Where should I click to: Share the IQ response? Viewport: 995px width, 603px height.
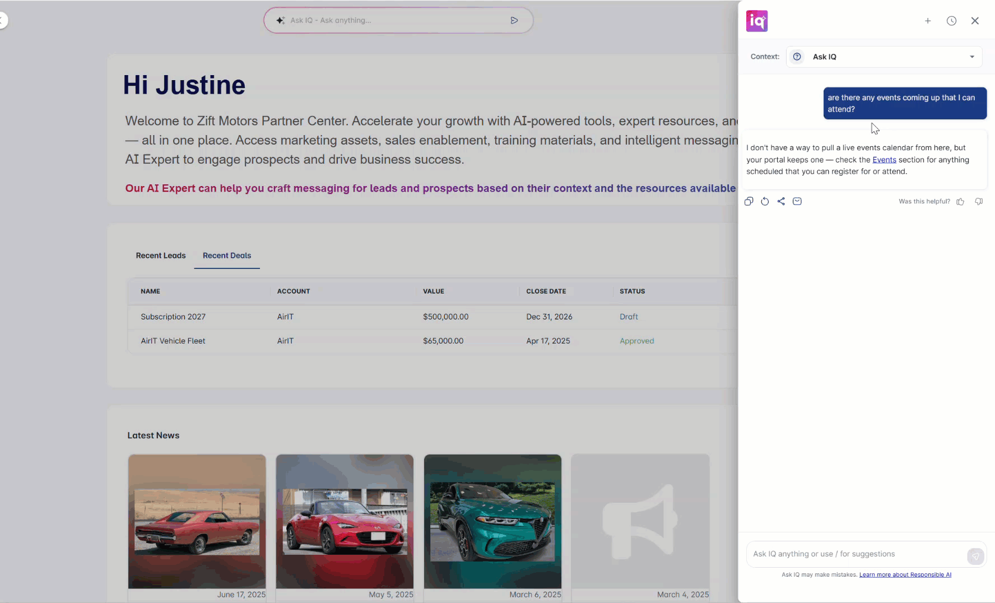click(781, 201)
